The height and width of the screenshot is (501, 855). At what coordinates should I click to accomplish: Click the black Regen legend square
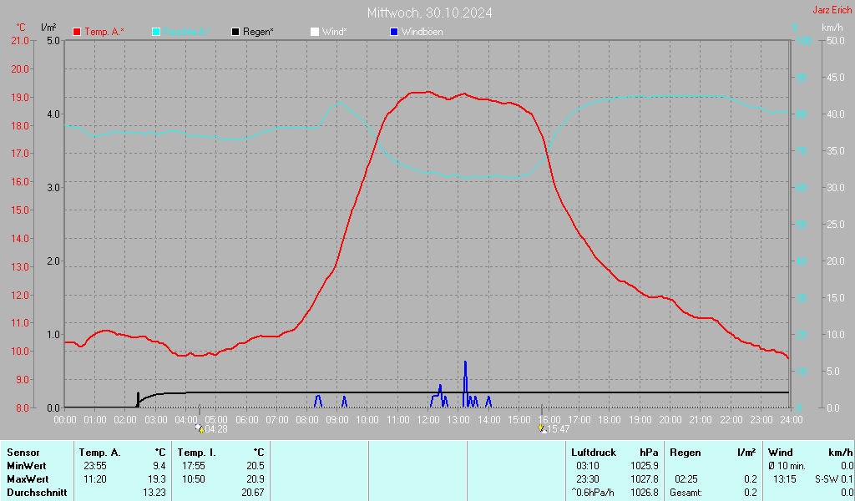(236, 32)
